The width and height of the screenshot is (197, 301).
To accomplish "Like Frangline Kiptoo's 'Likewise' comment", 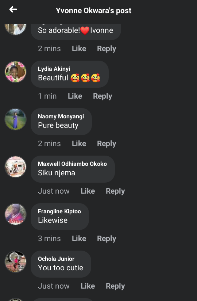I will click(x=79, y=239).
